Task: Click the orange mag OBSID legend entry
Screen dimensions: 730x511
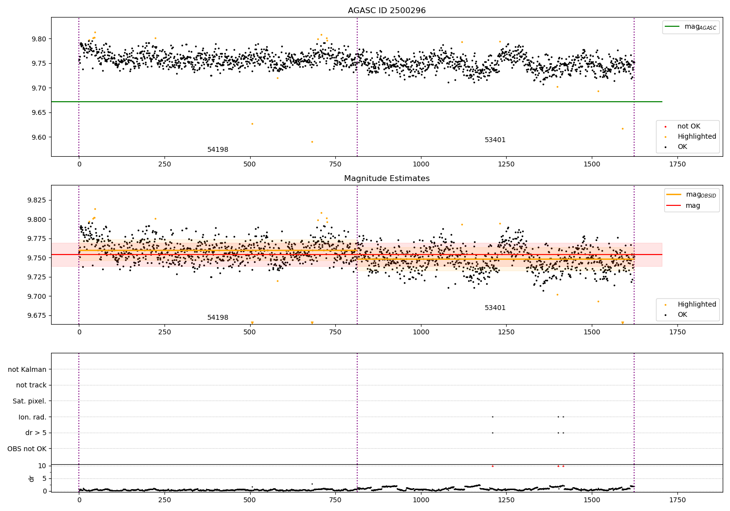Action: click(x=691, y=195)
